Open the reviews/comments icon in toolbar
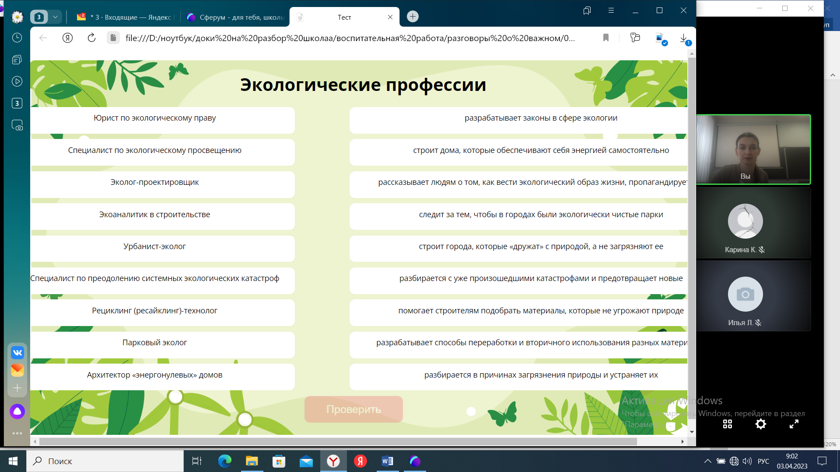Screen dimensions: 840x472 pos(635,38)
